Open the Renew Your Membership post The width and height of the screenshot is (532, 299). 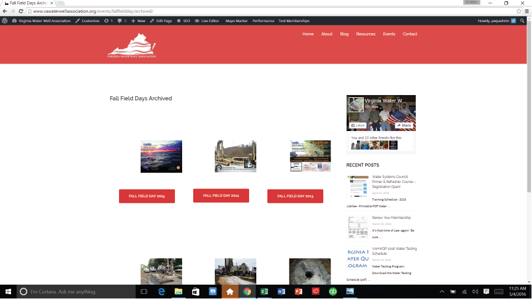(391, 218)
